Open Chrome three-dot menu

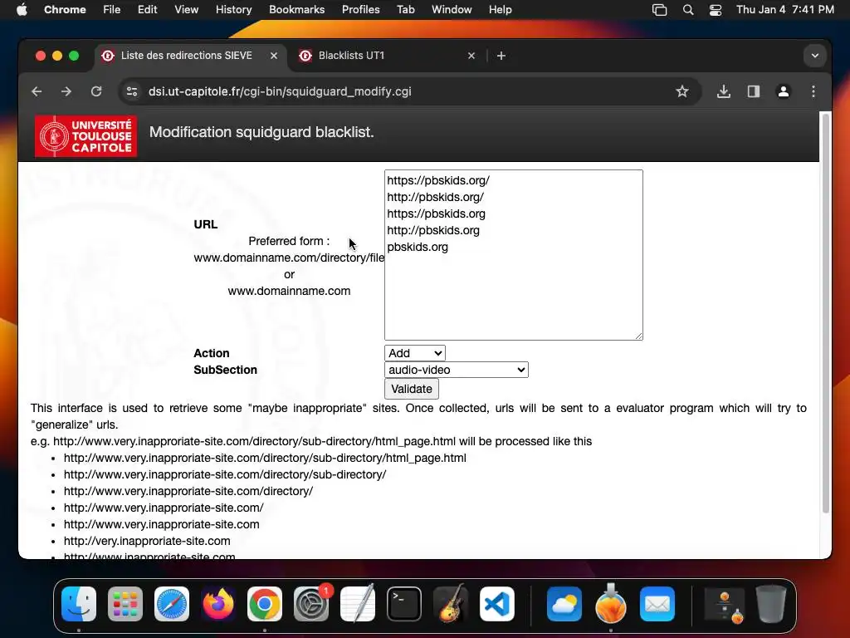[813, 91]
